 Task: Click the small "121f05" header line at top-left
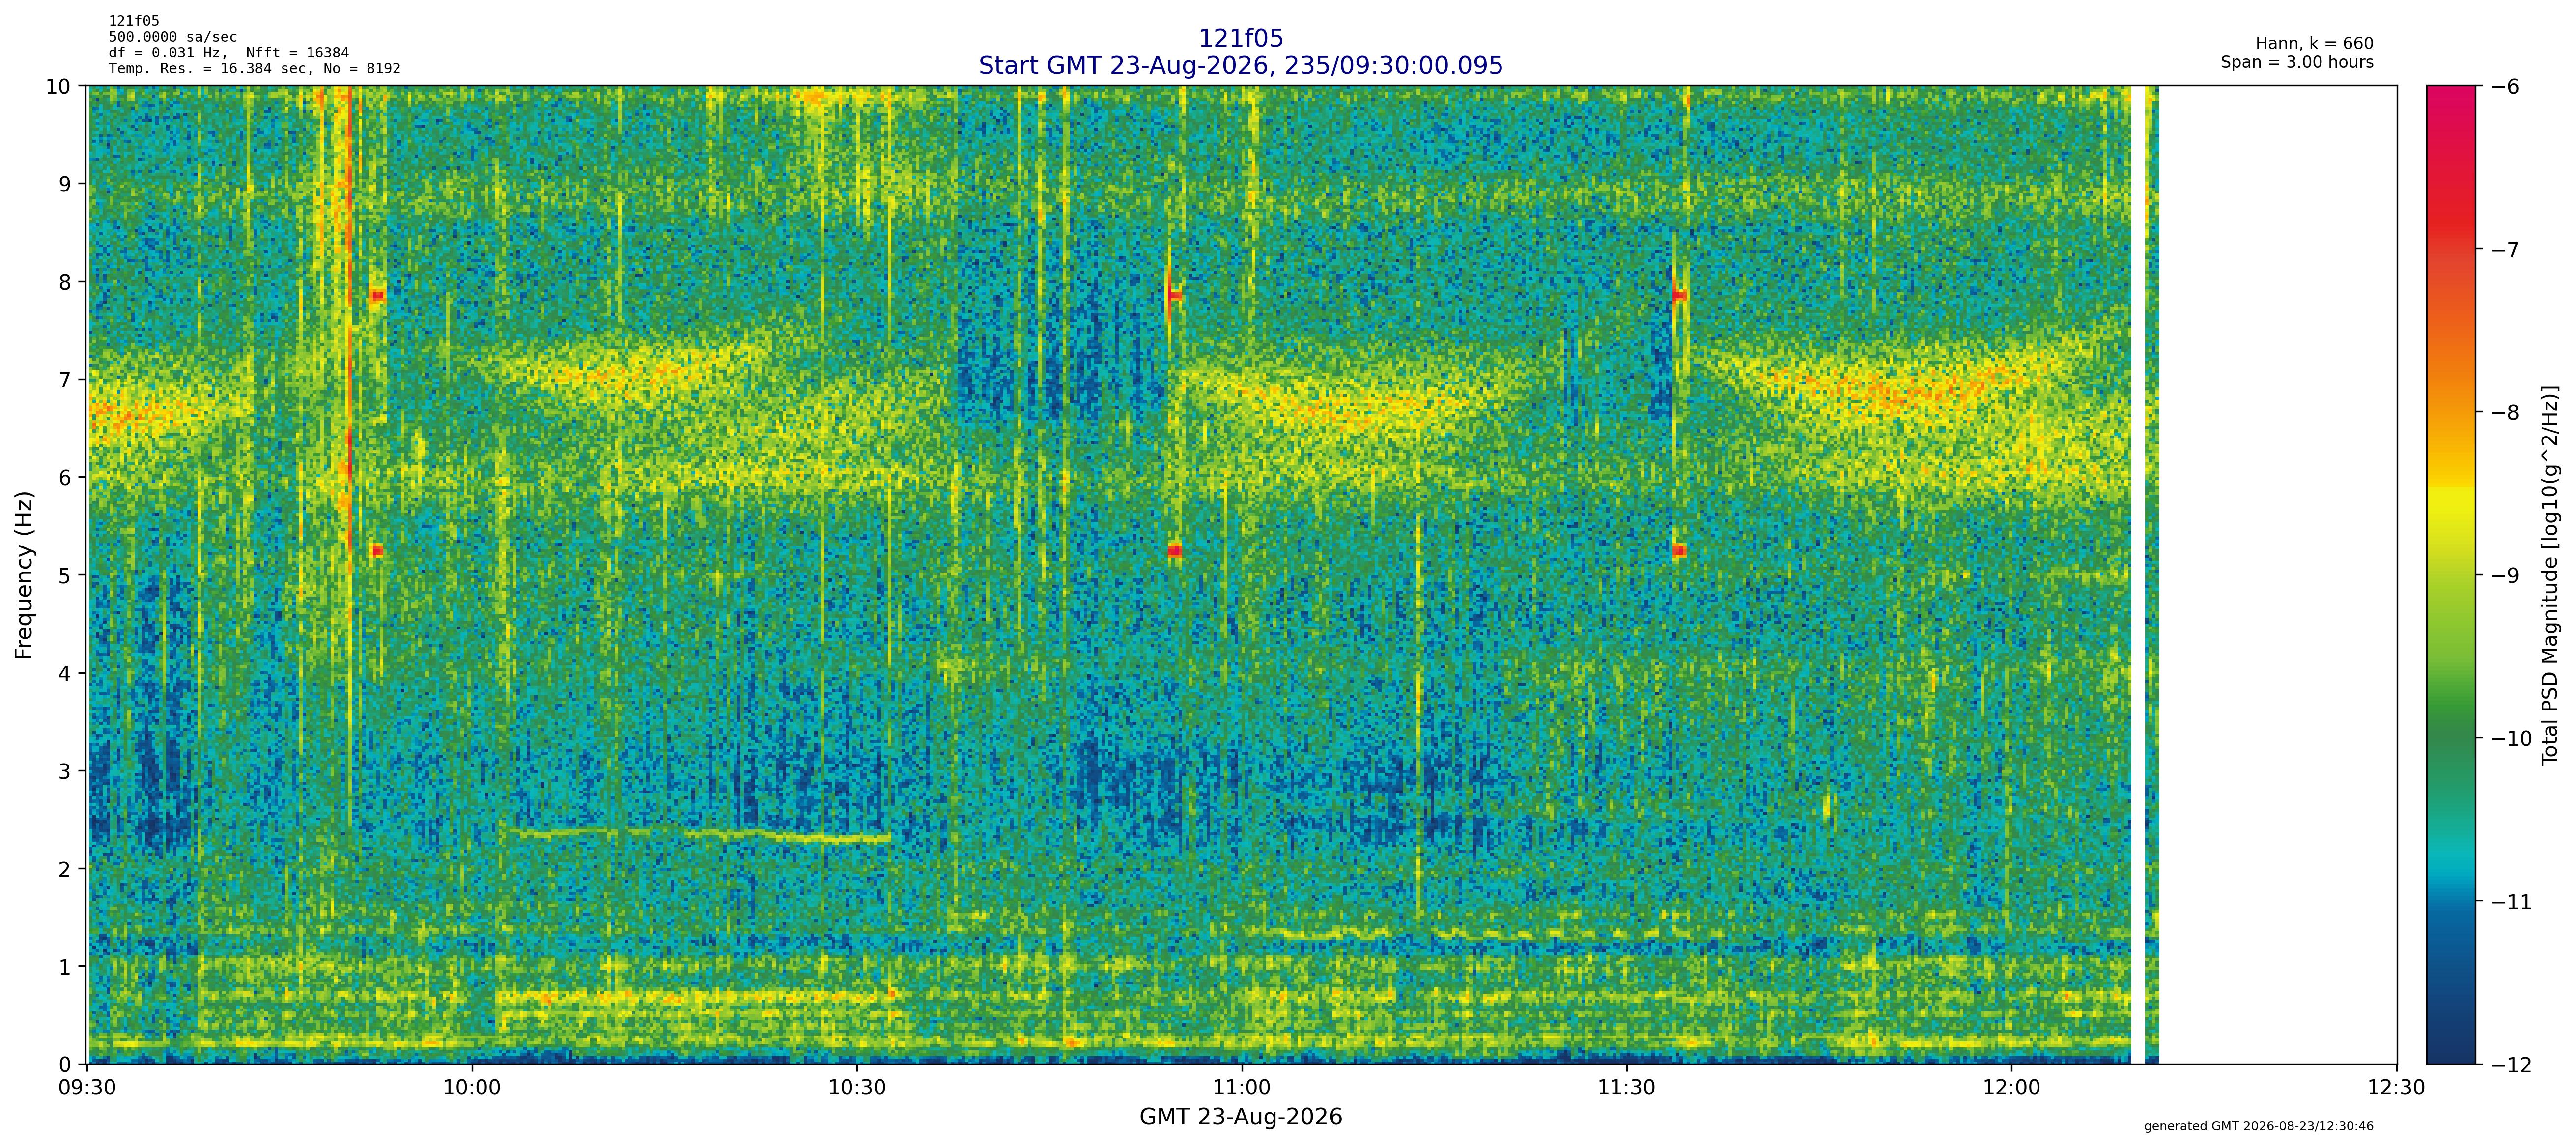[x=134, y=21]
